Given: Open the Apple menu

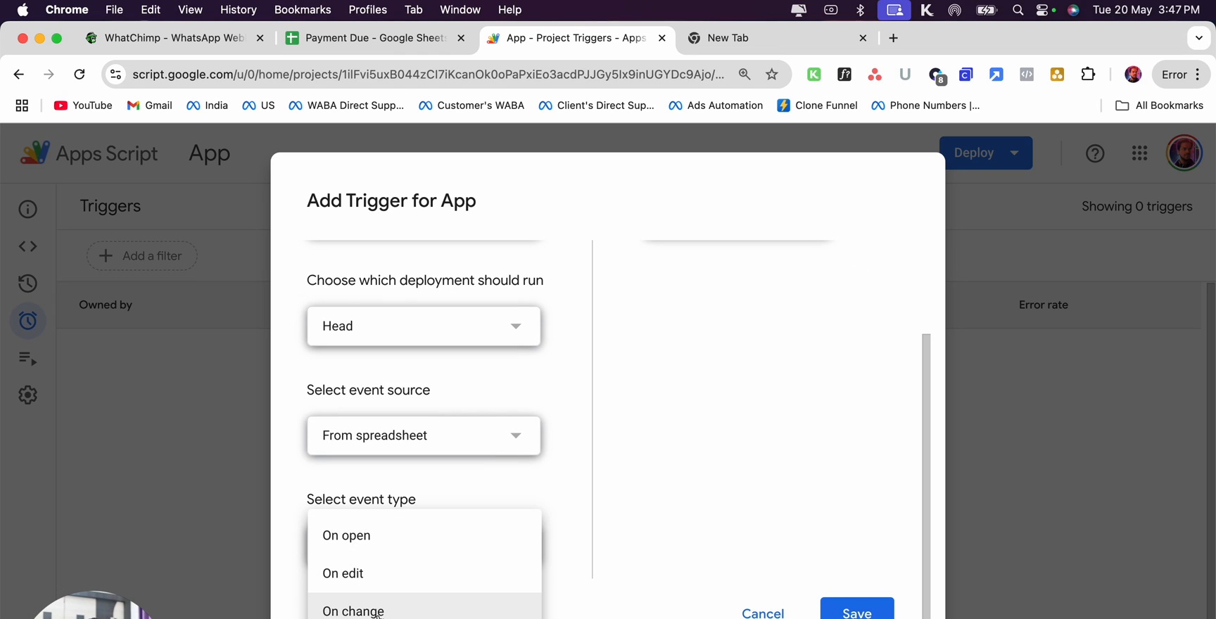Looking at the screenshot, I should coord(23,10).
